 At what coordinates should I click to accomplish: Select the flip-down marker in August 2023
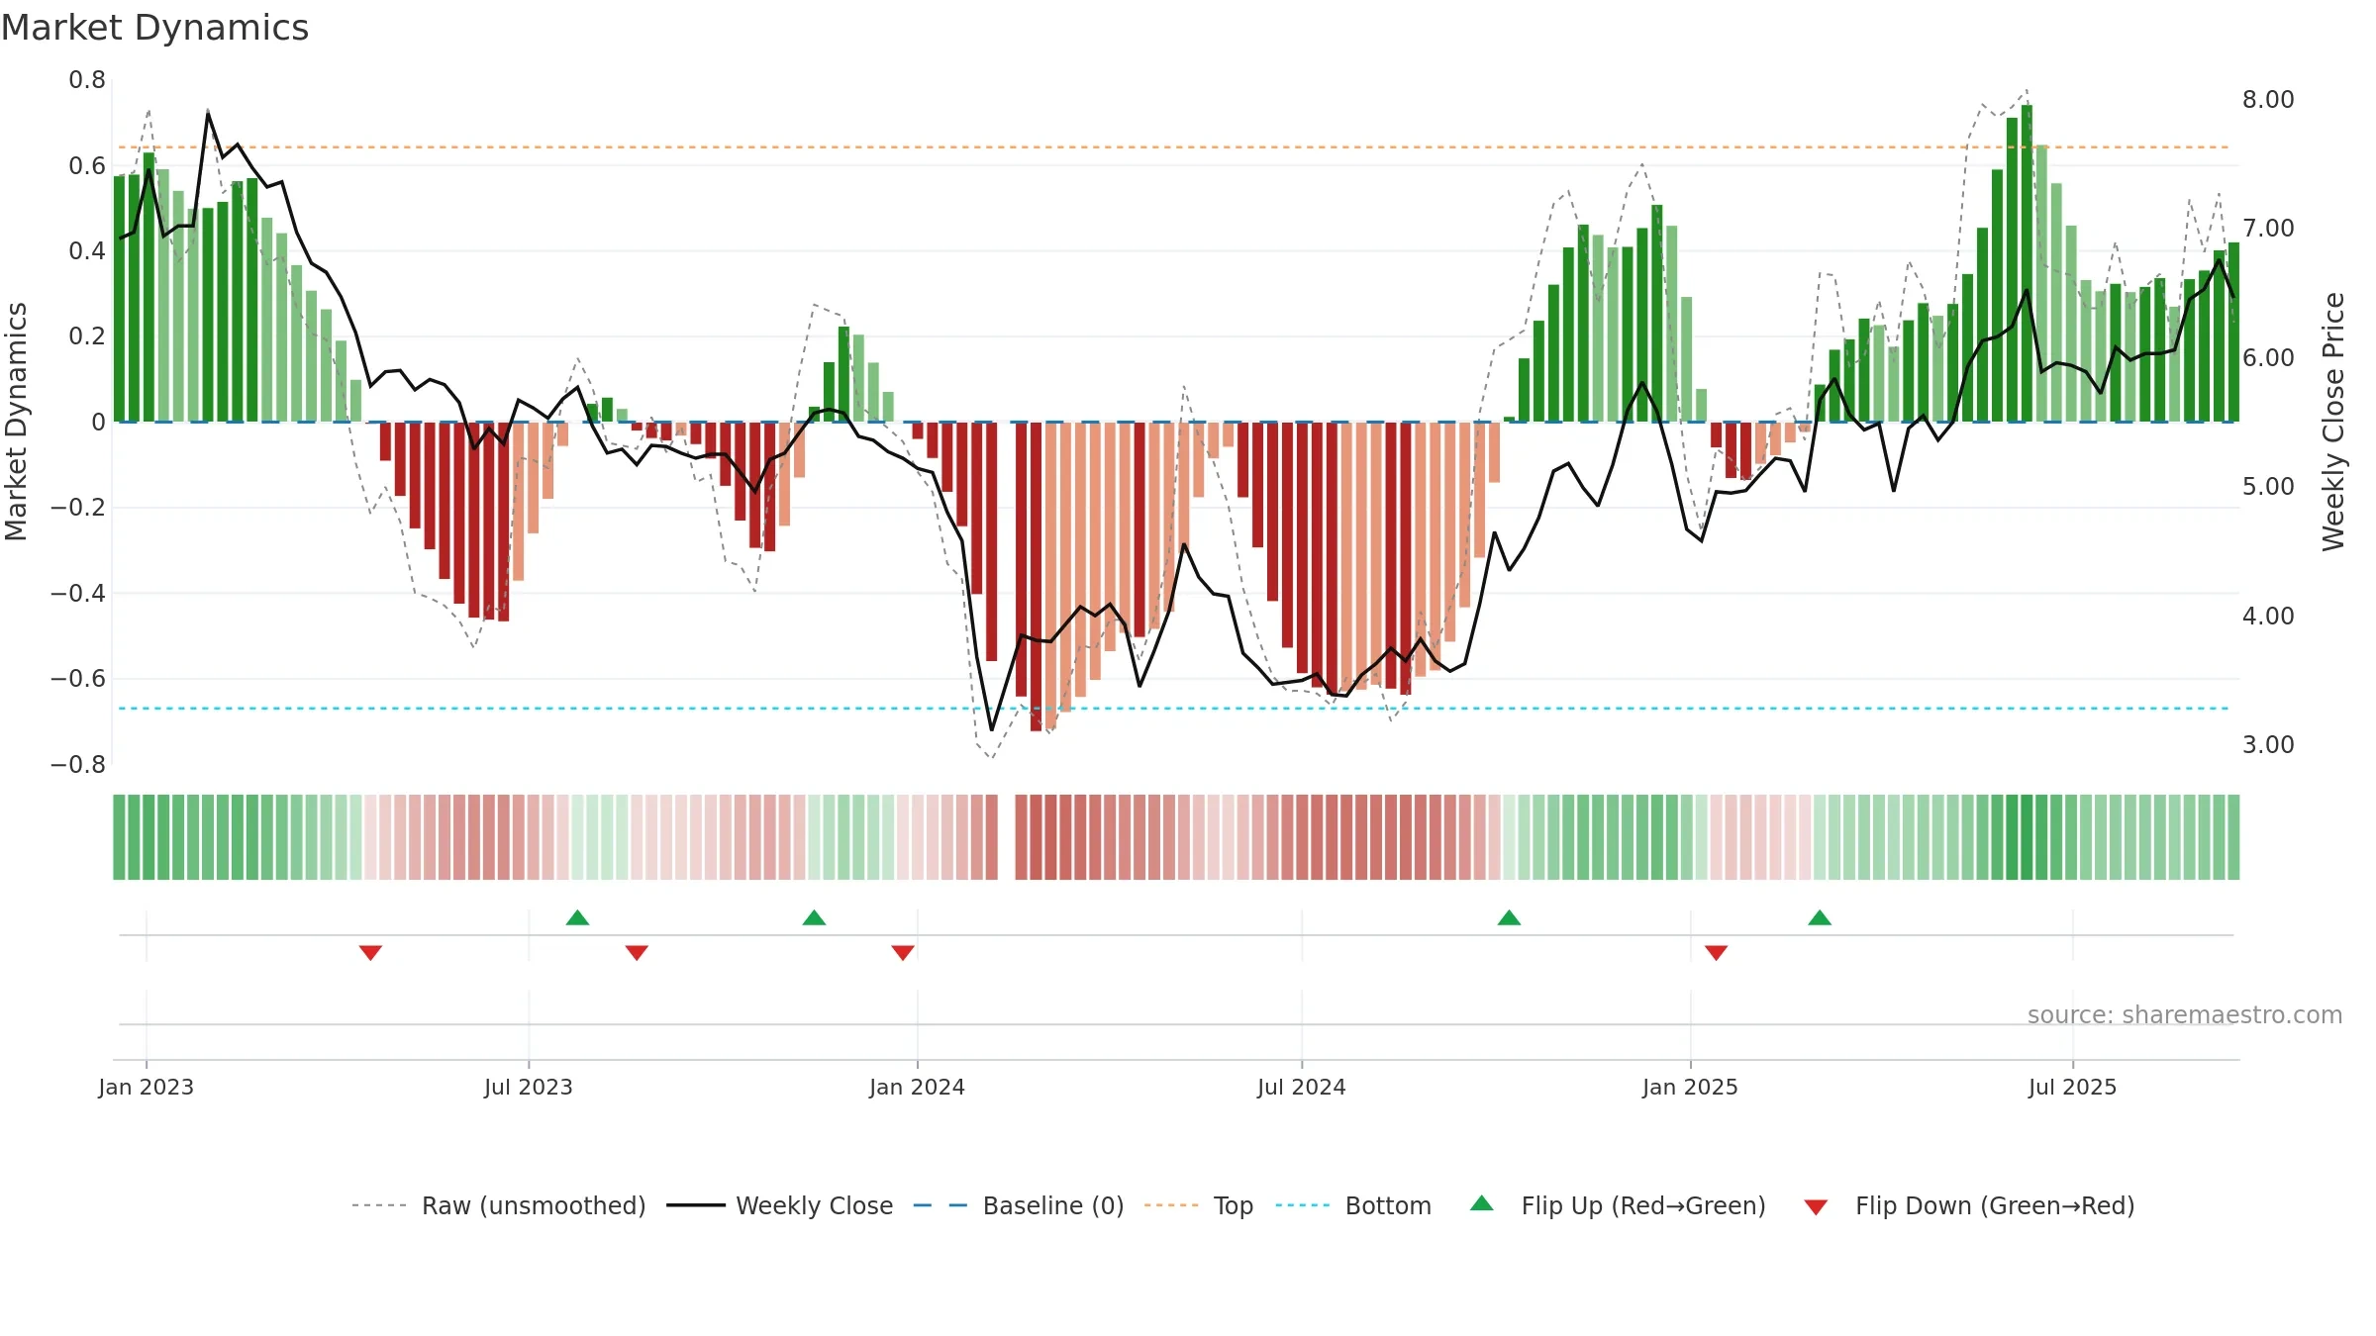point(637,952)
